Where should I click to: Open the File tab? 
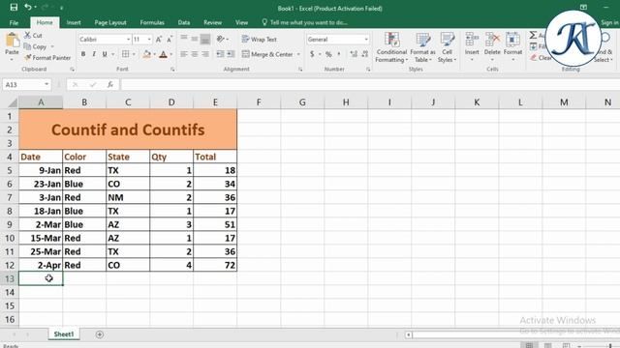[x=14, y=22]
